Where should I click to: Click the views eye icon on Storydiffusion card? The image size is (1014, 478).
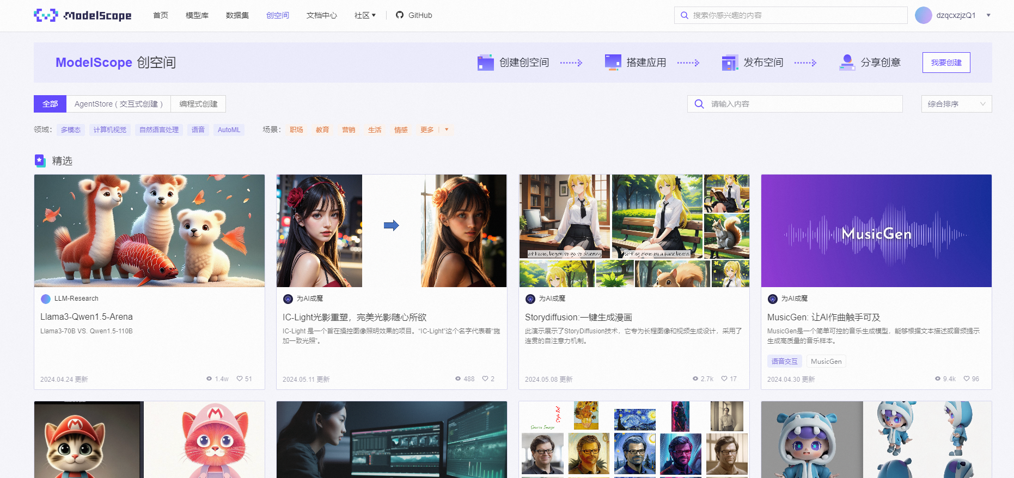[695, 378]
